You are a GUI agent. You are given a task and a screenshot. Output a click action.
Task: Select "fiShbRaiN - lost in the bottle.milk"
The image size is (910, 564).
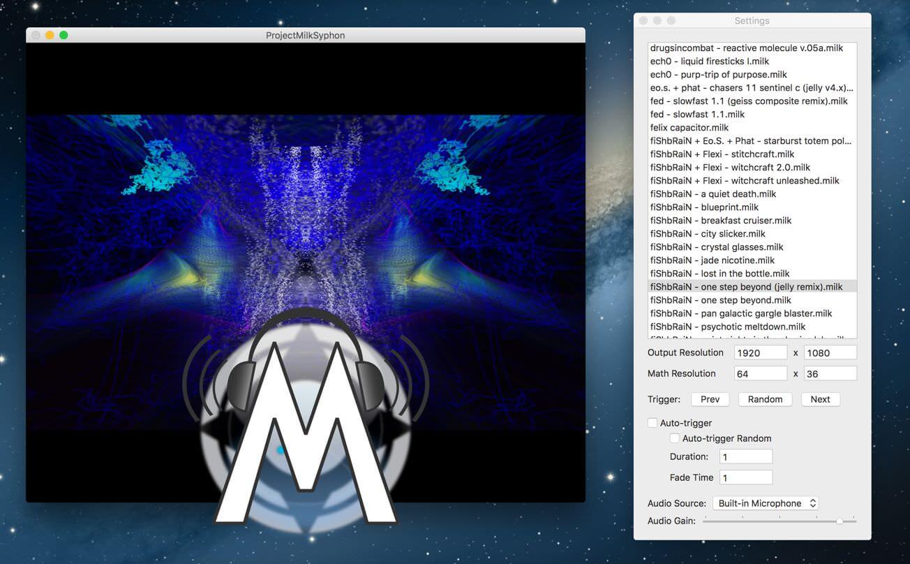(x=752, y=274)
